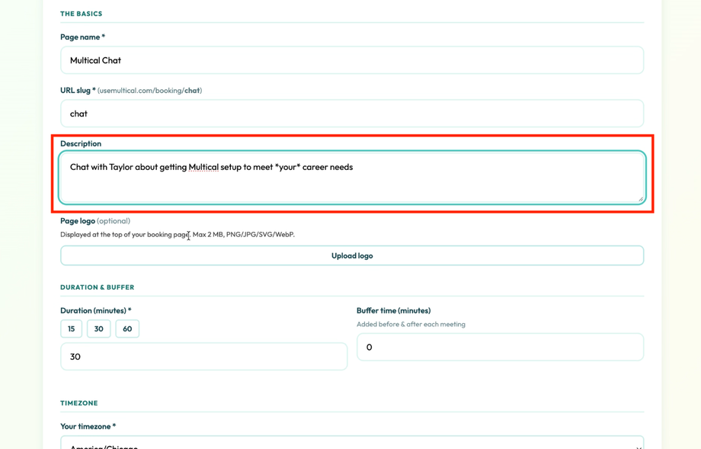This screenshot has width=701, height=449.
Task: Select the 30 minute duration preset
Action: tap(98, 329)
